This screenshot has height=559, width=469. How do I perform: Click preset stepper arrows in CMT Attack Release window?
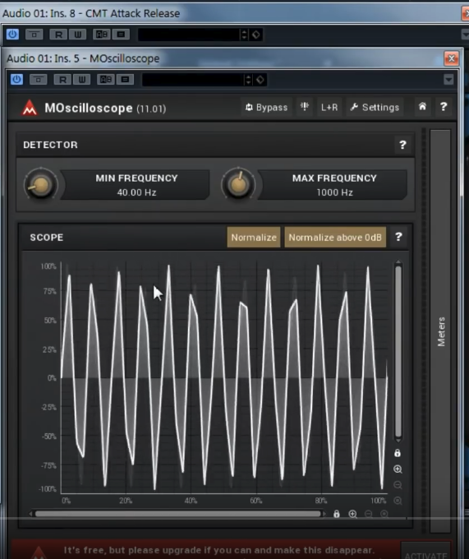244,35
